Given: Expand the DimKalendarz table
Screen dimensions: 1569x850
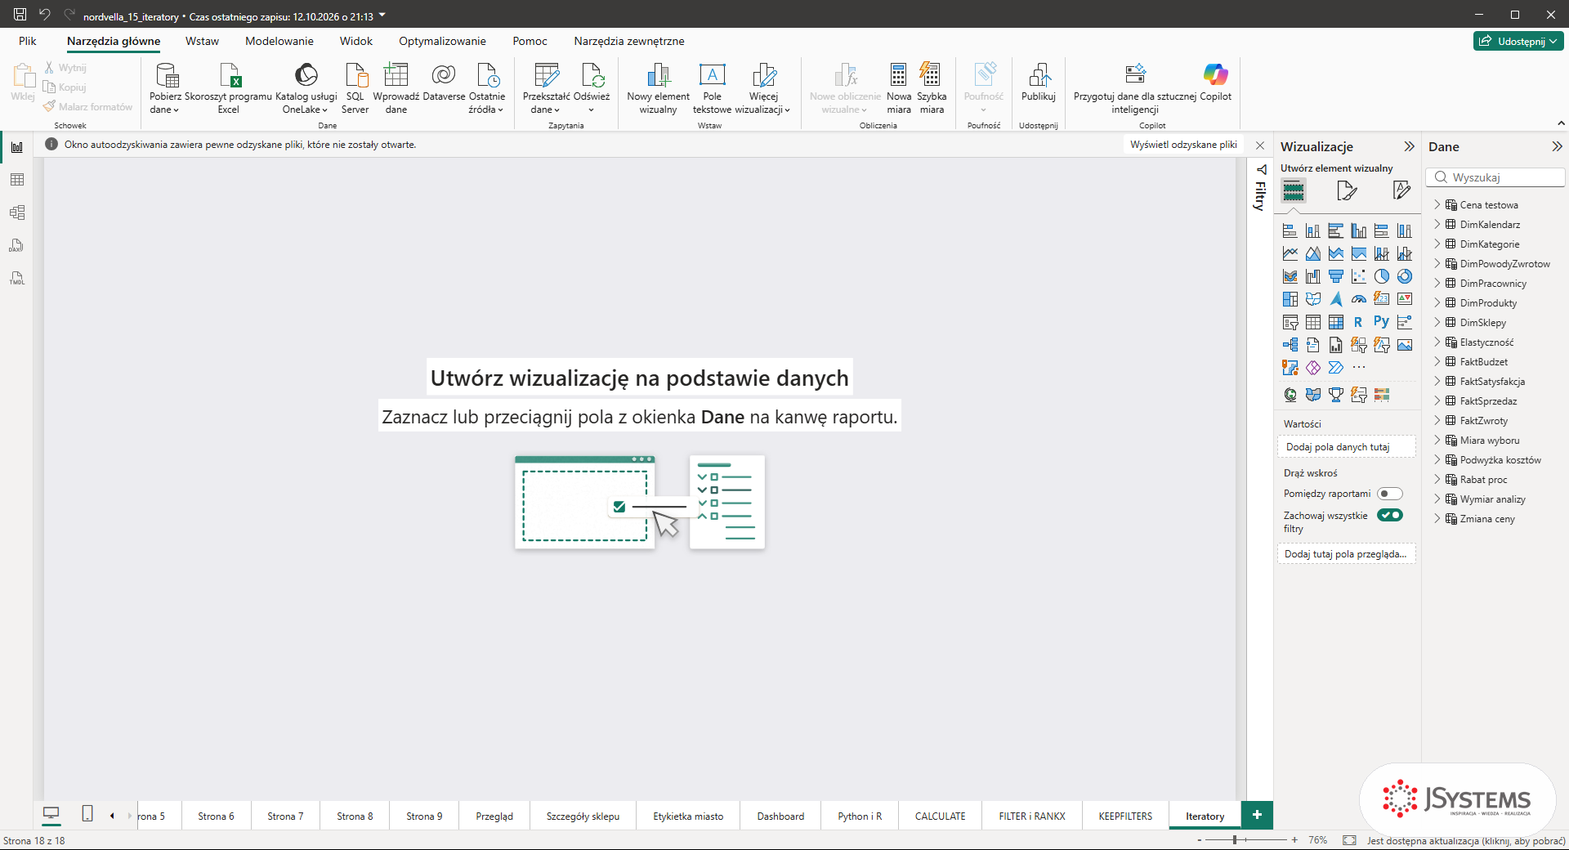Looking at the screenshot, I should pos(1437,224).
